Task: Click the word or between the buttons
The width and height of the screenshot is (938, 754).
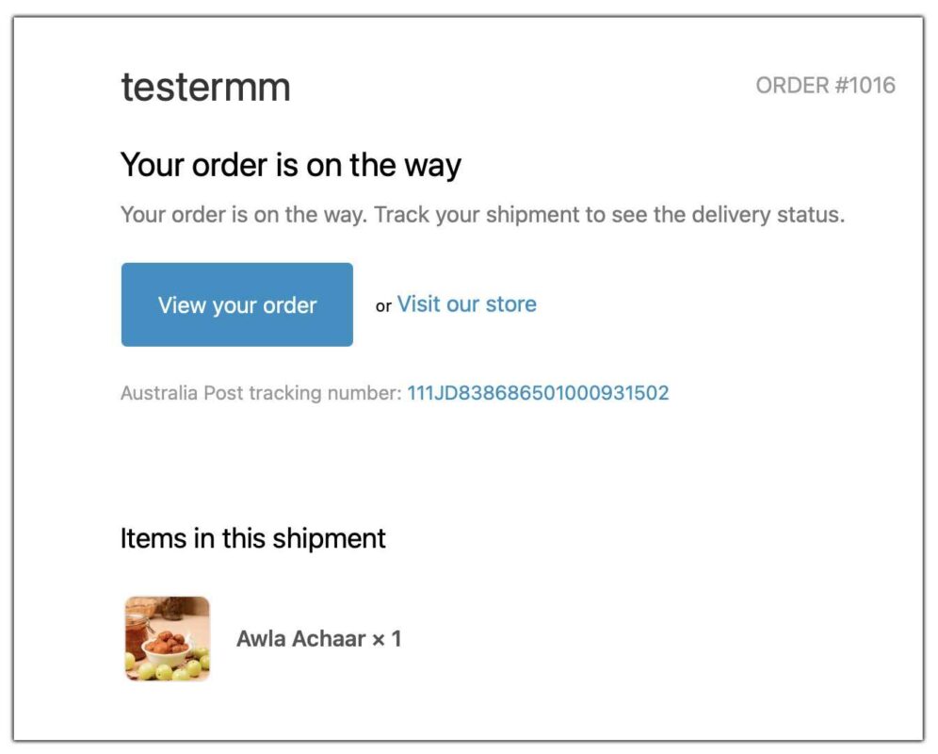Action: (382, 306)
